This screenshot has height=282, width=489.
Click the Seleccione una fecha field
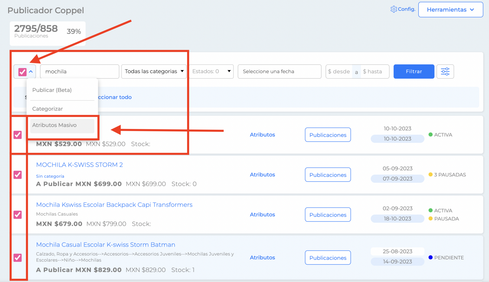[279, 71]
